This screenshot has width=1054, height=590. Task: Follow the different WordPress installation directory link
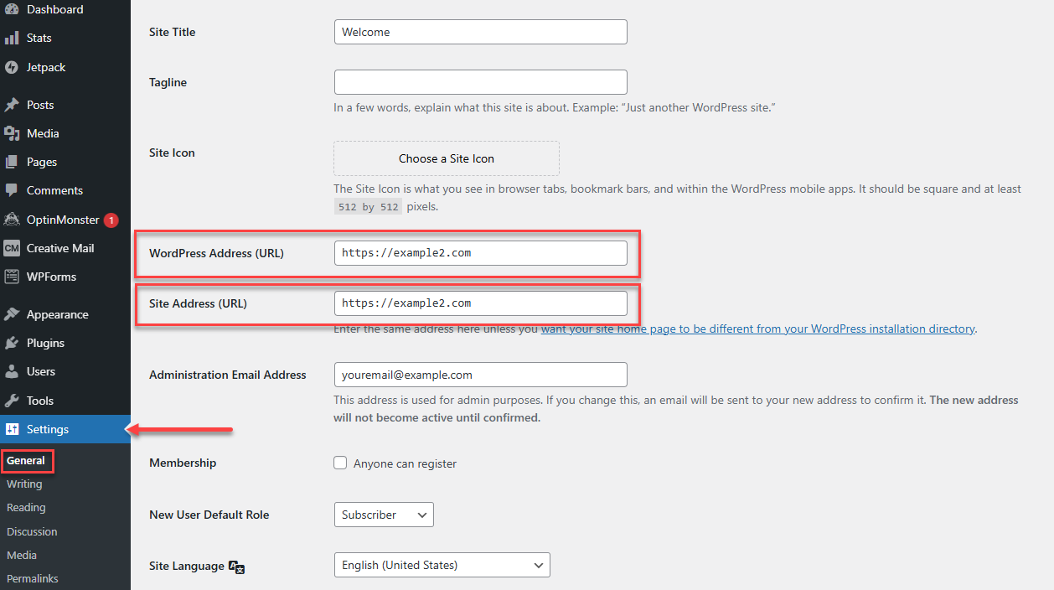pyautogui.click(x=757, y=329)
